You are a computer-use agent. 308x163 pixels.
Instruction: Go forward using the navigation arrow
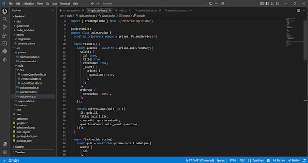tap(98, 3)
